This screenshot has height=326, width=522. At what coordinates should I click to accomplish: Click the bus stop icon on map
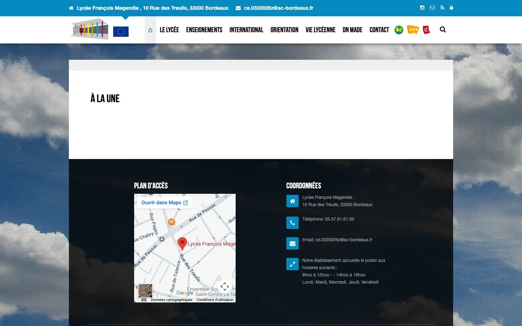click(x=162, y=239)
